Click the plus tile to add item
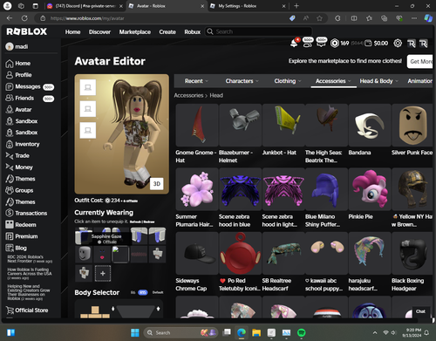 [103, 273]
